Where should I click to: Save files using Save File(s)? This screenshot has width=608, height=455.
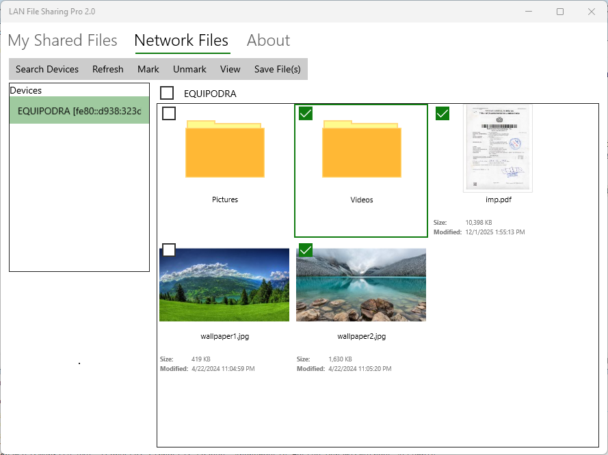[277, 69]
